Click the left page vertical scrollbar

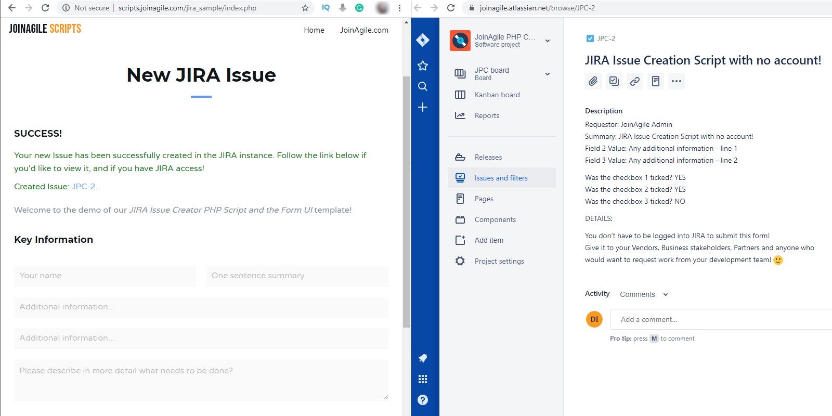[406, 202]
